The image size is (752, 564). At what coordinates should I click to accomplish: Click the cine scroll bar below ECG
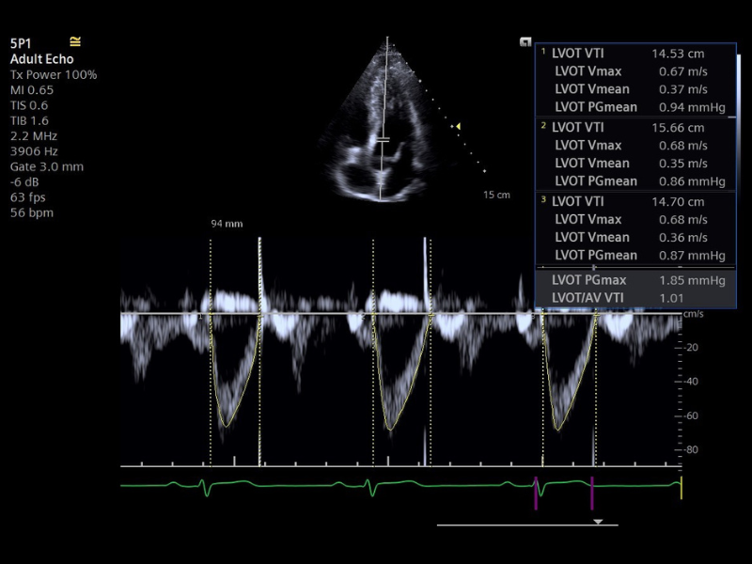(526, 525)
